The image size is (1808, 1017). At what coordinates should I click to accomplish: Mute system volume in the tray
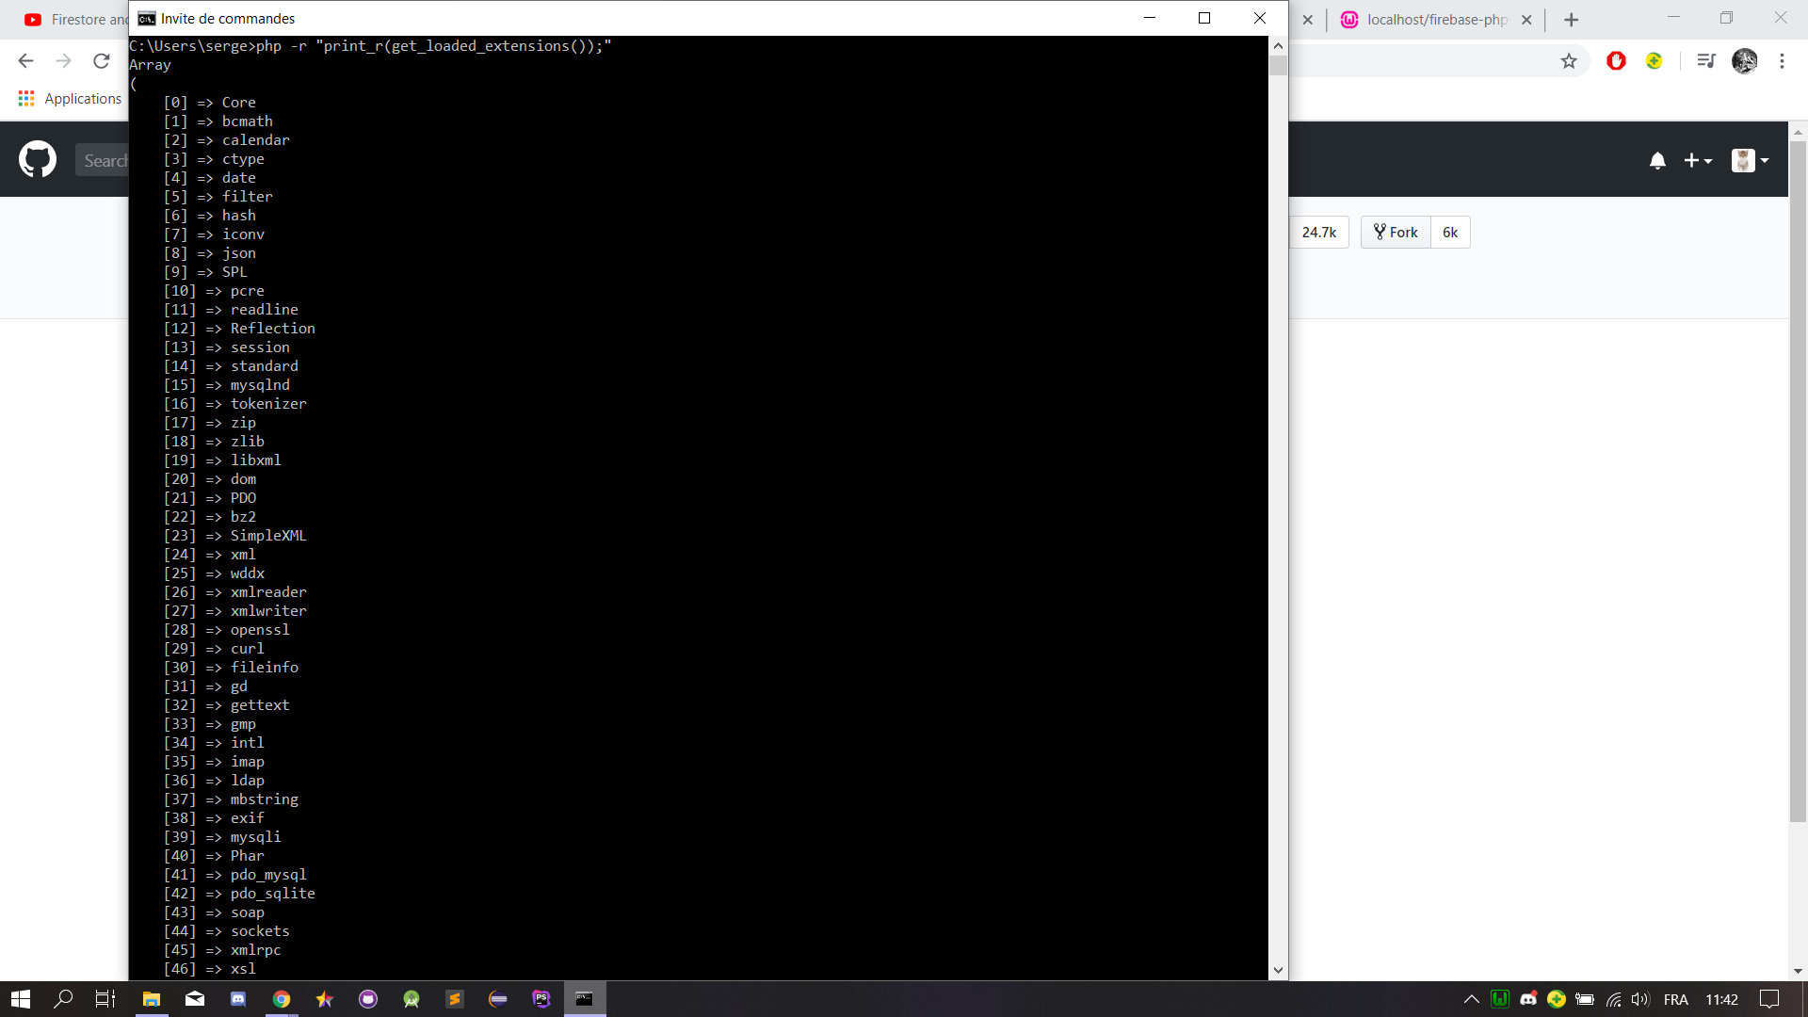1640,999
